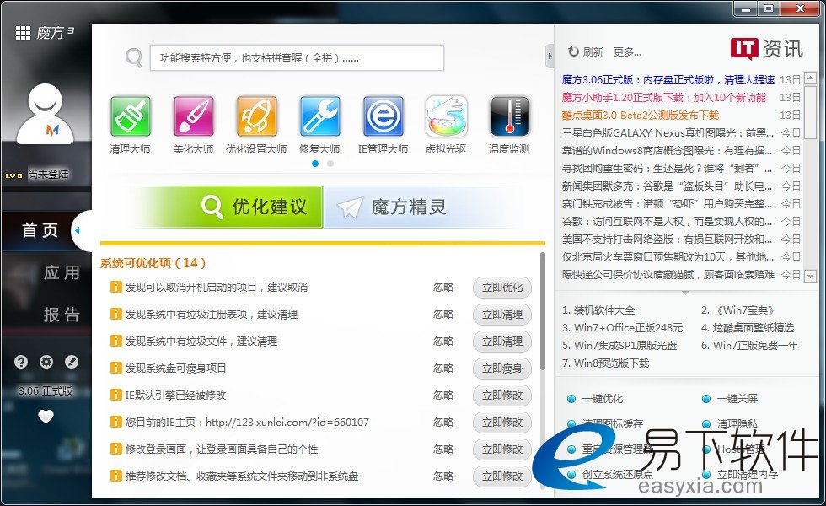The image size is (826, 506).
Task: Open help question mark icon in sidebar
Action: coord(21,362)
